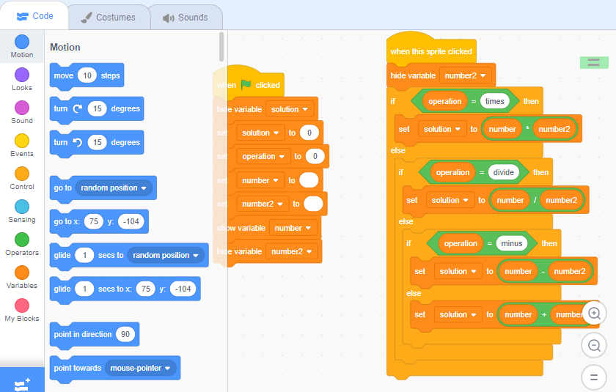Open hide variable solution dropdown

coord(290,109)
